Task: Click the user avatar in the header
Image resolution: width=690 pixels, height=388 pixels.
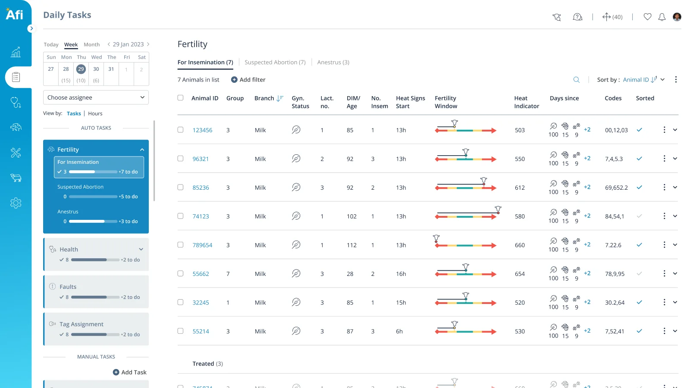Action: click(677, 17)
